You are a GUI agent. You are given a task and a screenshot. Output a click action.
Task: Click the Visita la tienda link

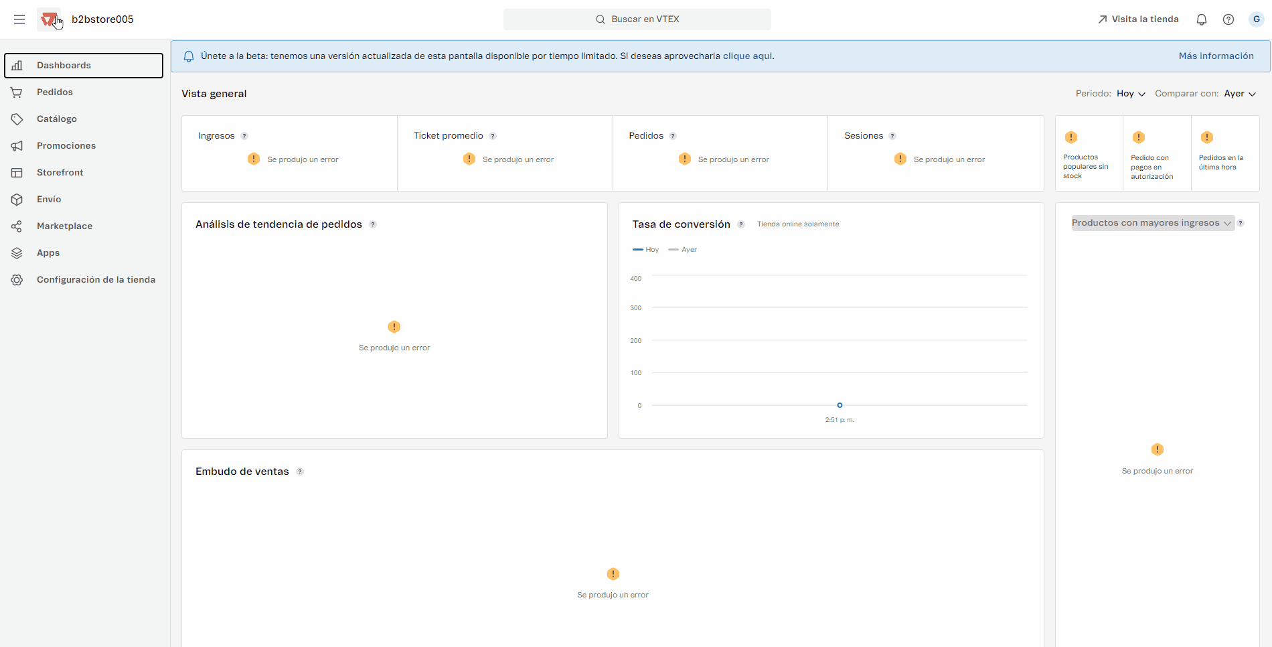tap(1138, 19)
